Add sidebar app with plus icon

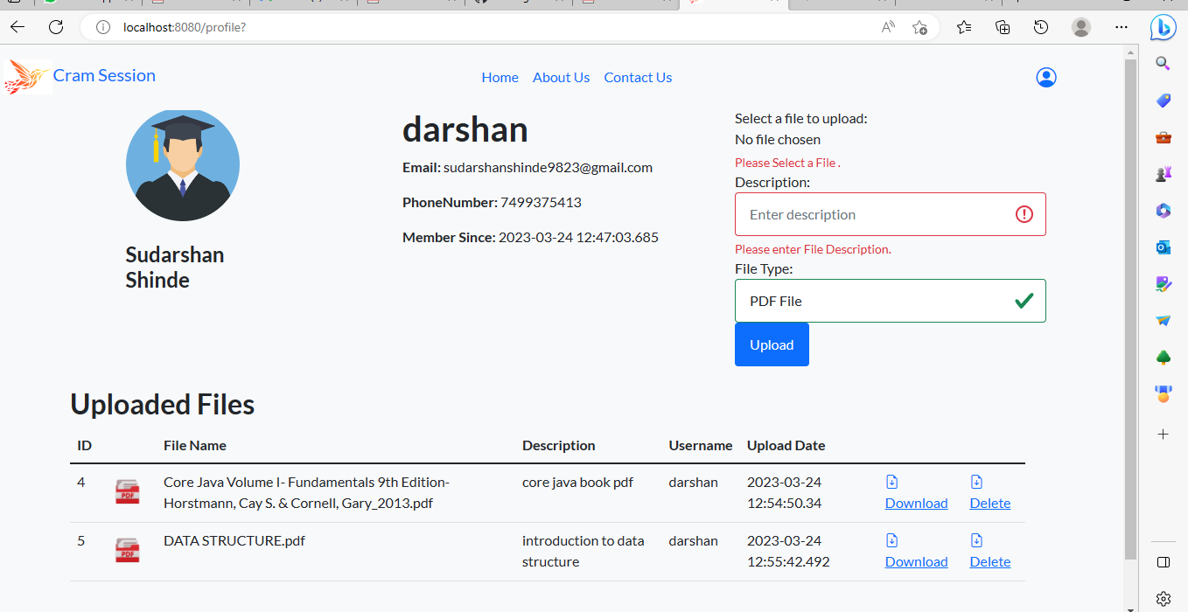point(1163,434)
